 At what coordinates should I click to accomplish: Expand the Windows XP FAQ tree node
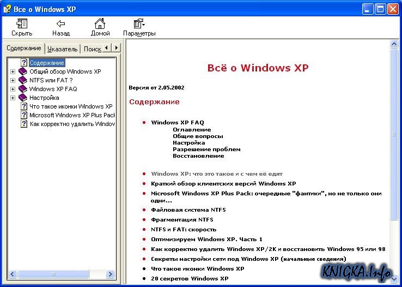[x=13, y=89]
